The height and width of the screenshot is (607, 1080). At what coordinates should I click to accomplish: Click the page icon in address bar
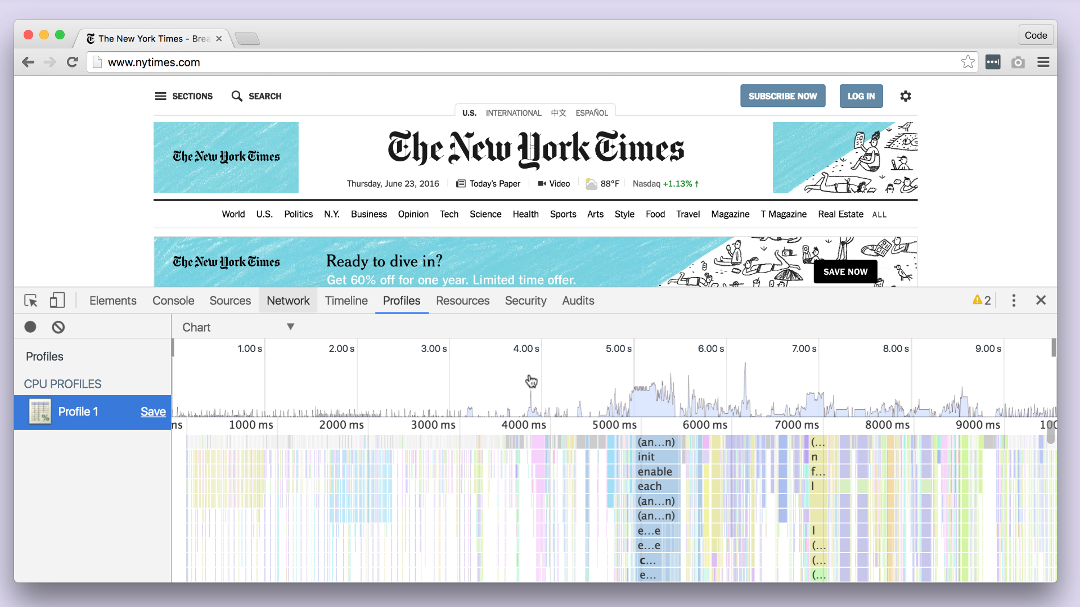click(97, 62)
